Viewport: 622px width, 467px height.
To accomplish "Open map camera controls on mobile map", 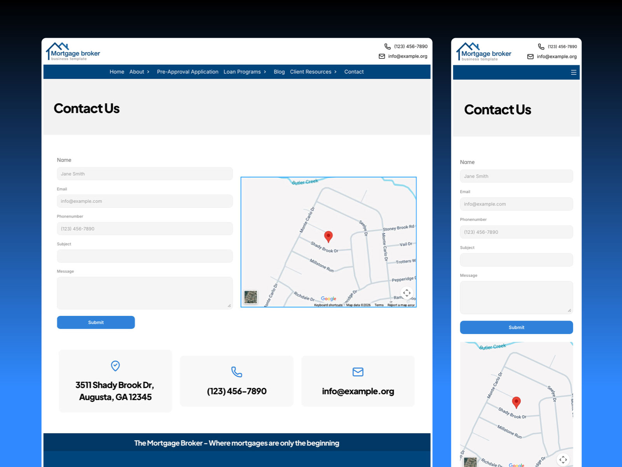I will tap(563, 460).
